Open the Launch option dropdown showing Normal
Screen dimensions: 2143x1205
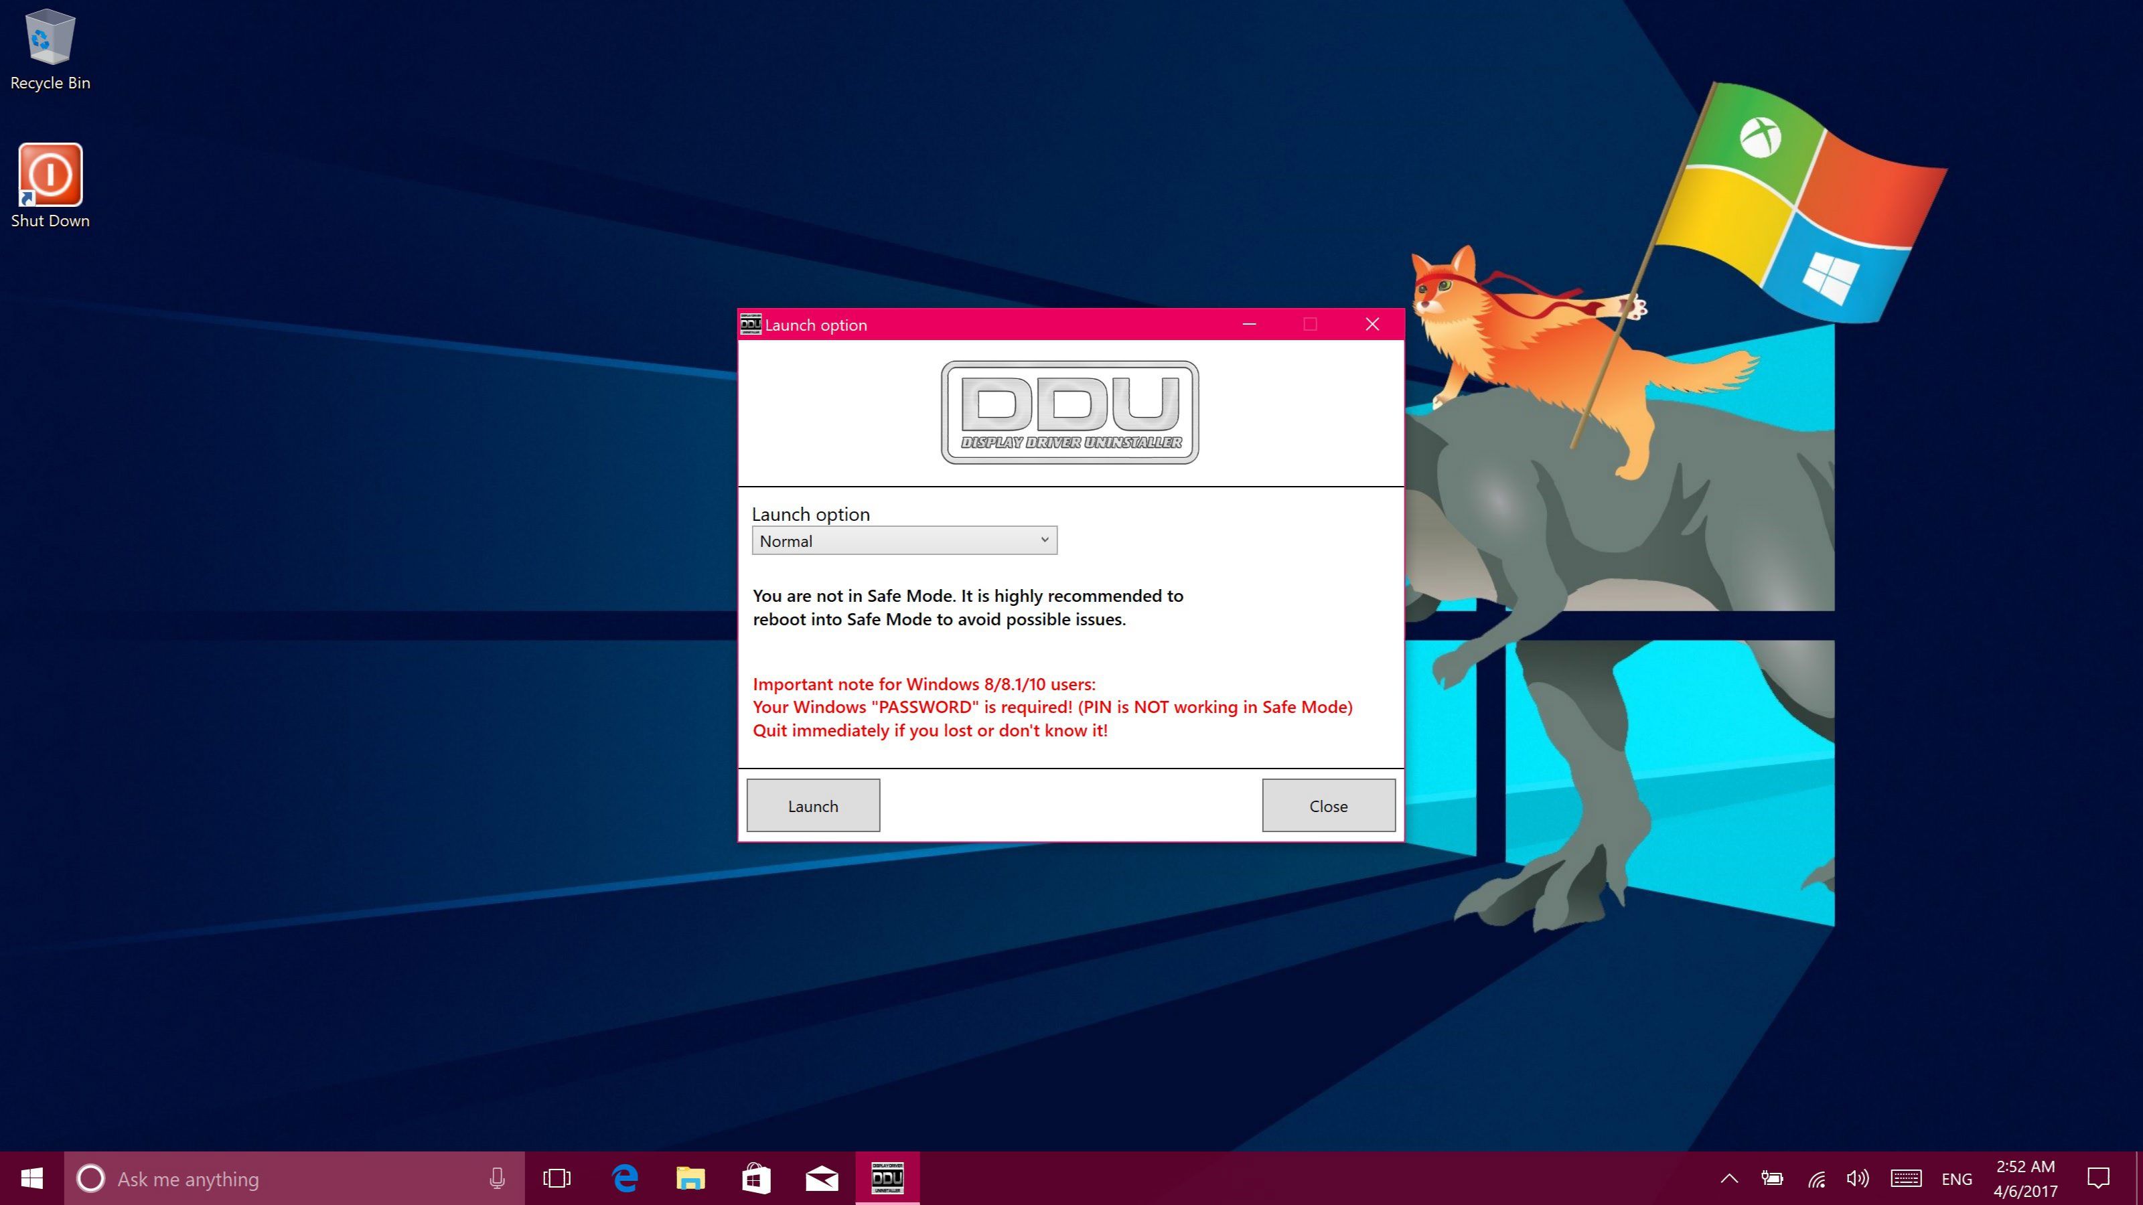coord(904,540)
